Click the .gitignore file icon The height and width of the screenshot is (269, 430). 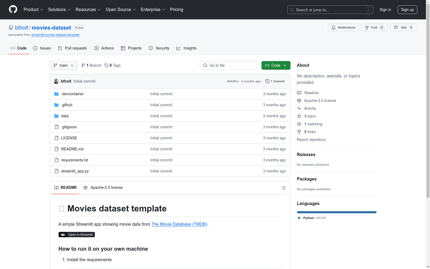56,127
